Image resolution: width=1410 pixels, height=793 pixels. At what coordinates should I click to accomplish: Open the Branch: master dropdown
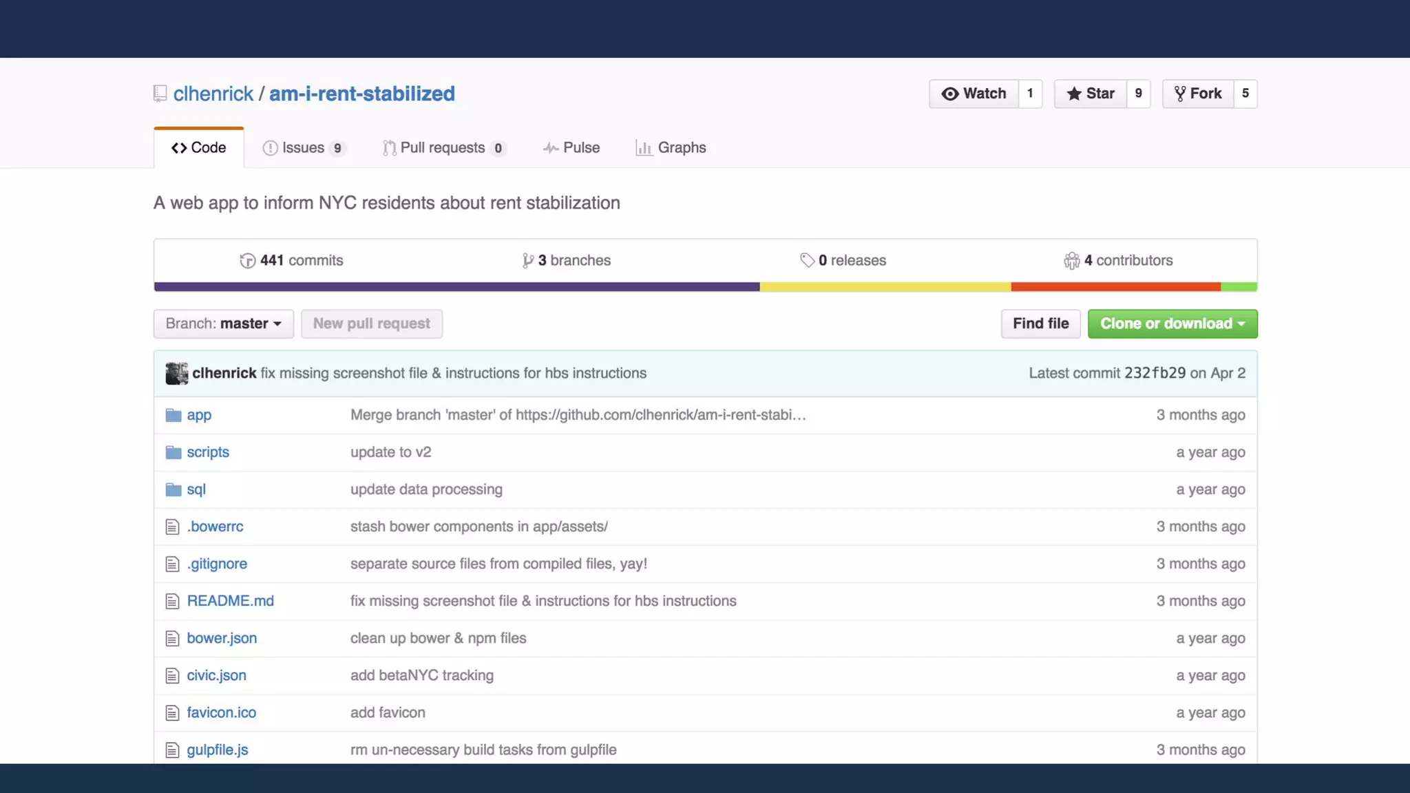tap(223, 324)
